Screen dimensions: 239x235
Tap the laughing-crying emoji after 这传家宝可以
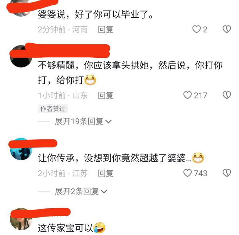(x=99, y=227)
